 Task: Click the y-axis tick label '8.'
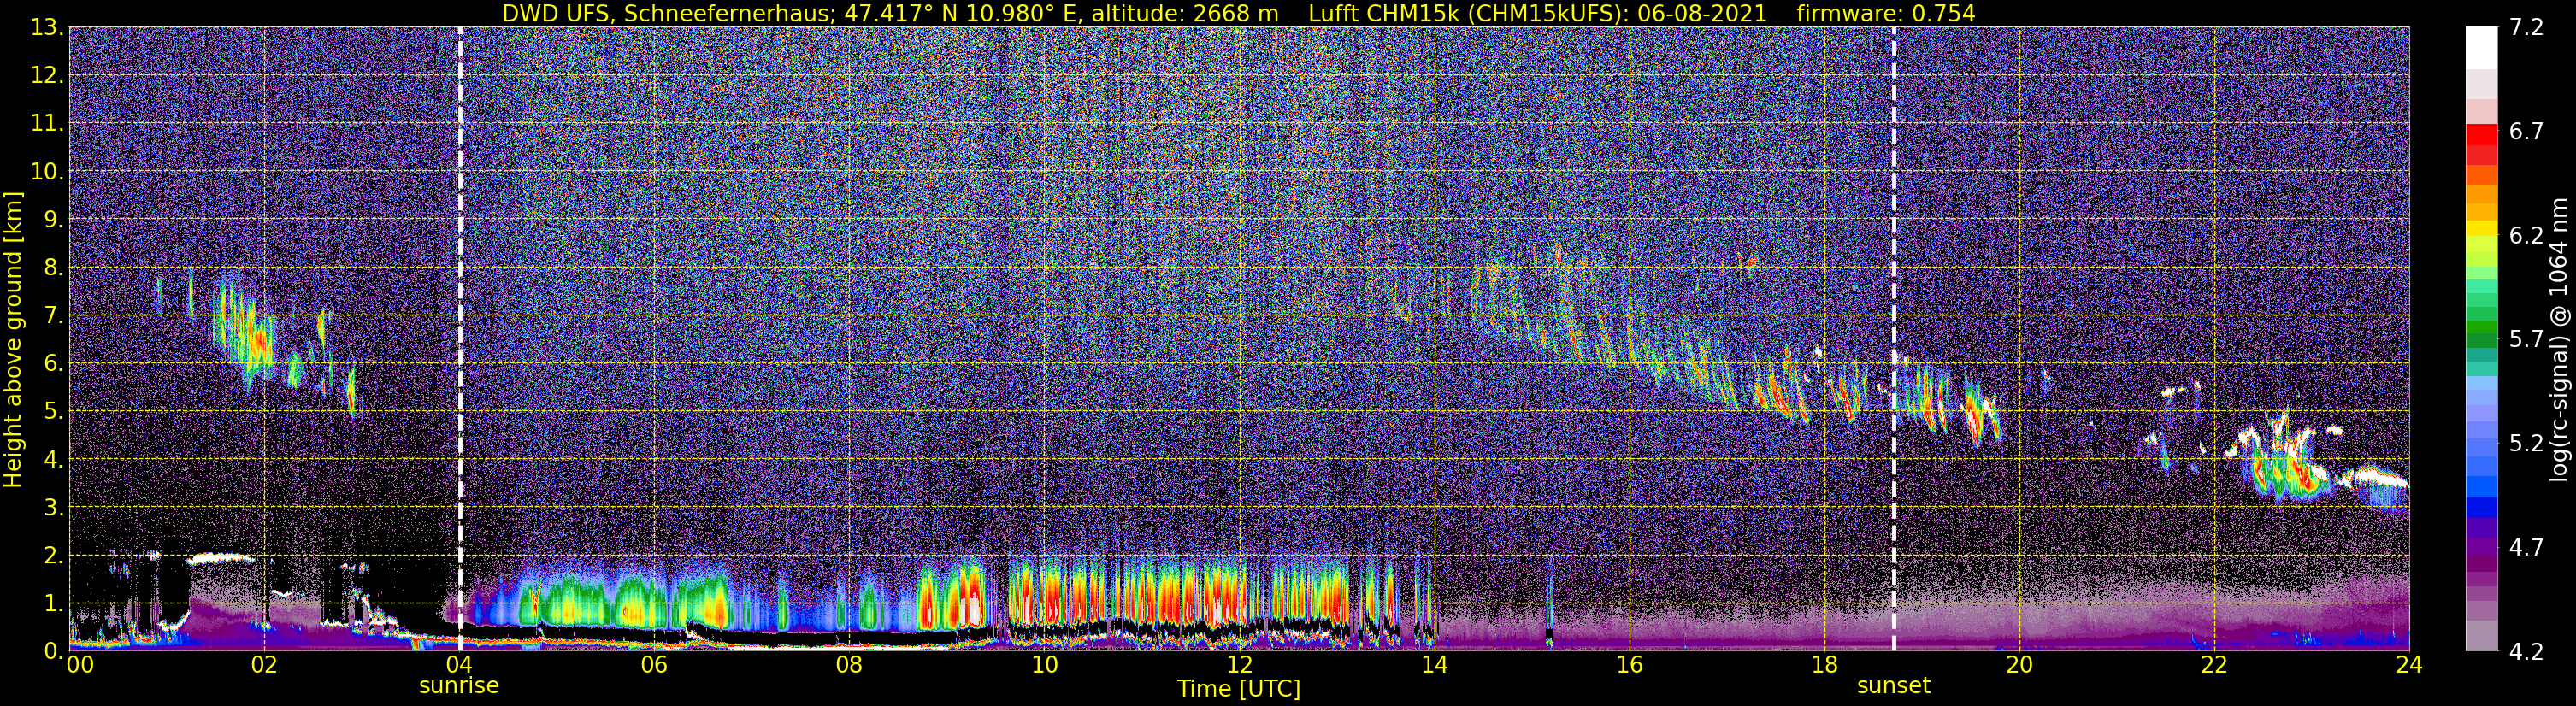pos(55,268)
